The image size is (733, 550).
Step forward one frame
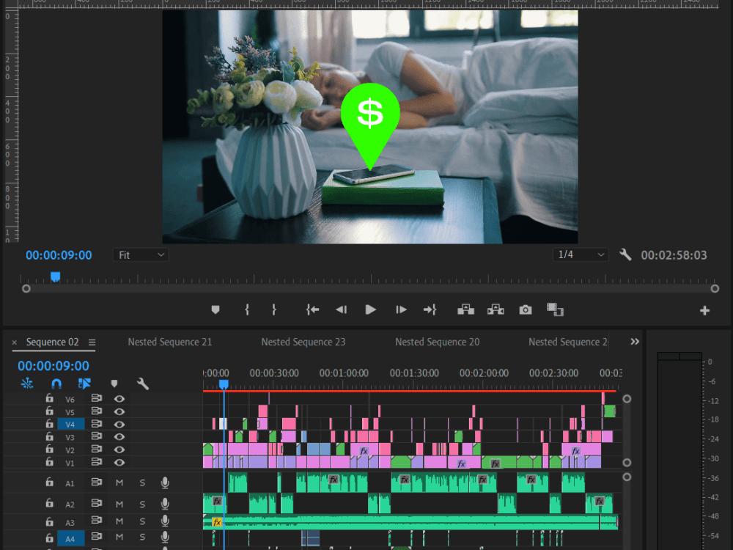[401, 309]
